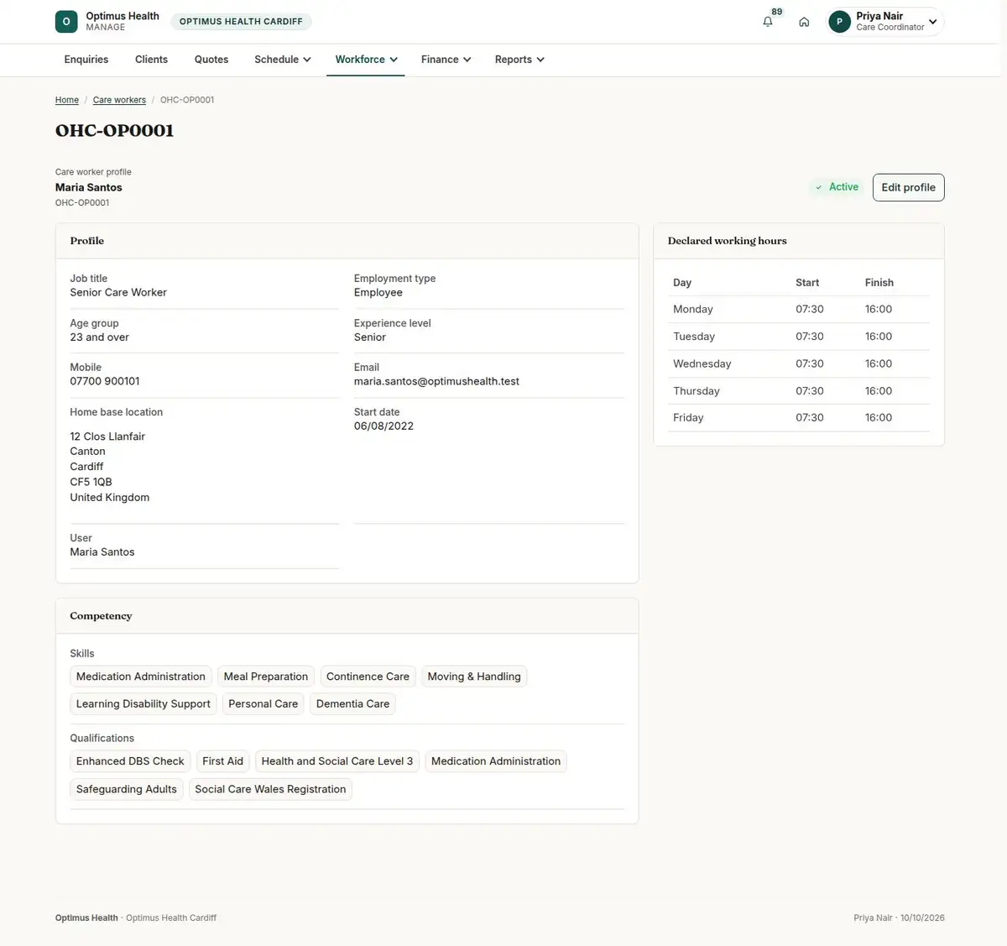The image size is (1007, 946).
Task: Click the Active status badge
Action: pyautogui.click(x=837, y=187)
